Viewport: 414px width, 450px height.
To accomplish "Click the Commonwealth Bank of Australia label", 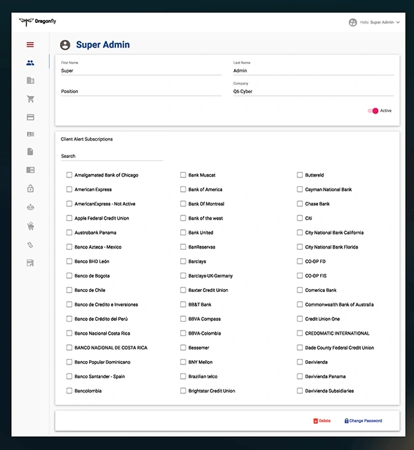I will point(339,304).
